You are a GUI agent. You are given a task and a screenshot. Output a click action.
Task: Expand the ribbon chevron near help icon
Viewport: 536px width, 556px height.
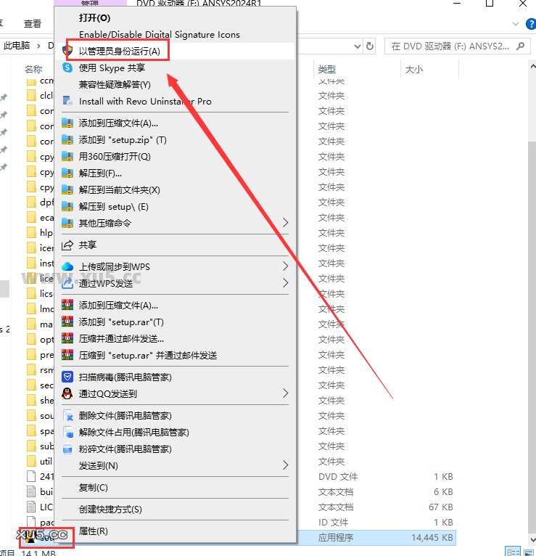(516, 24)
